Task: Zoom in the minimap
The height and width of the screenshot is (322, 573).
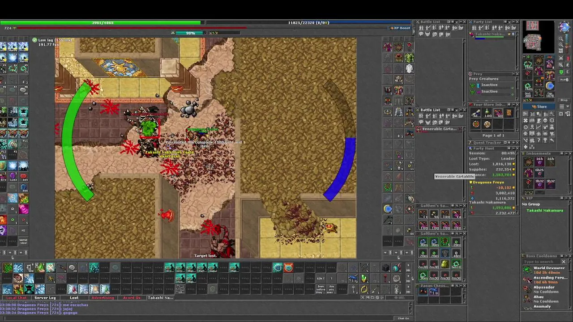Action: [561, 45]
